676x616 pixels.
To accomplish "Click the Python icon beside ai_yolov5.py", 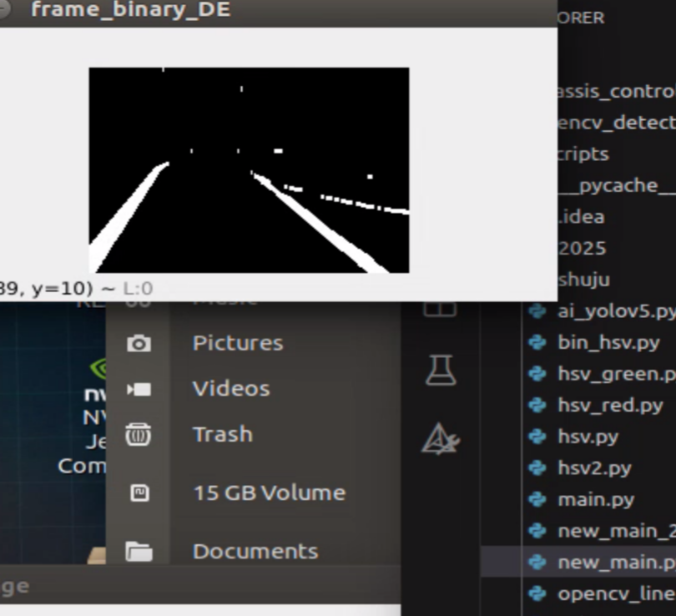I will [537, 311].
